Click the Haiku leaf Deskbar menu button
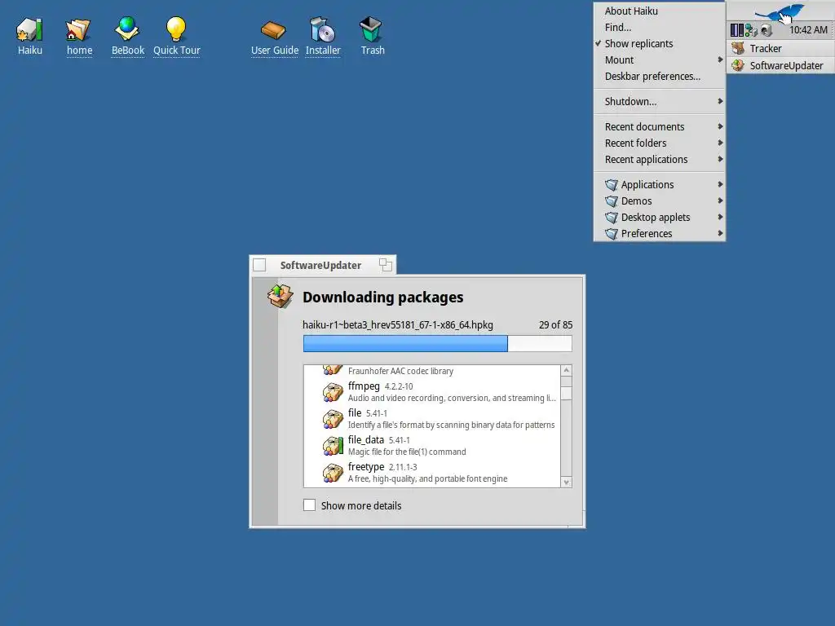 click(780, 11)
